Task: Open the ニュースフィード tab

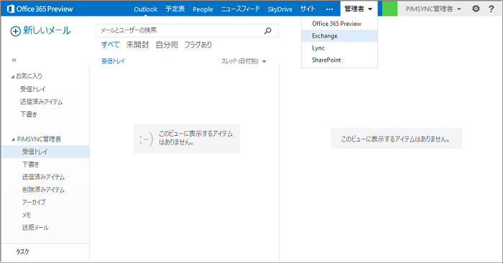Action: [240, 9]
